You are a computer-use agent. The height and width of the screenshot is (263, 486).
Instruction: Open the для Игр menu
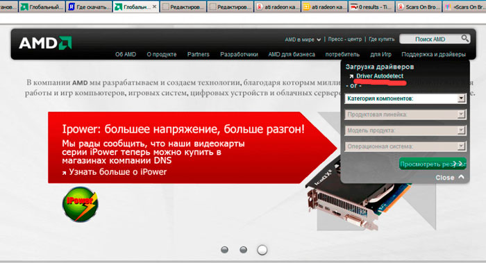click(380, 54)
